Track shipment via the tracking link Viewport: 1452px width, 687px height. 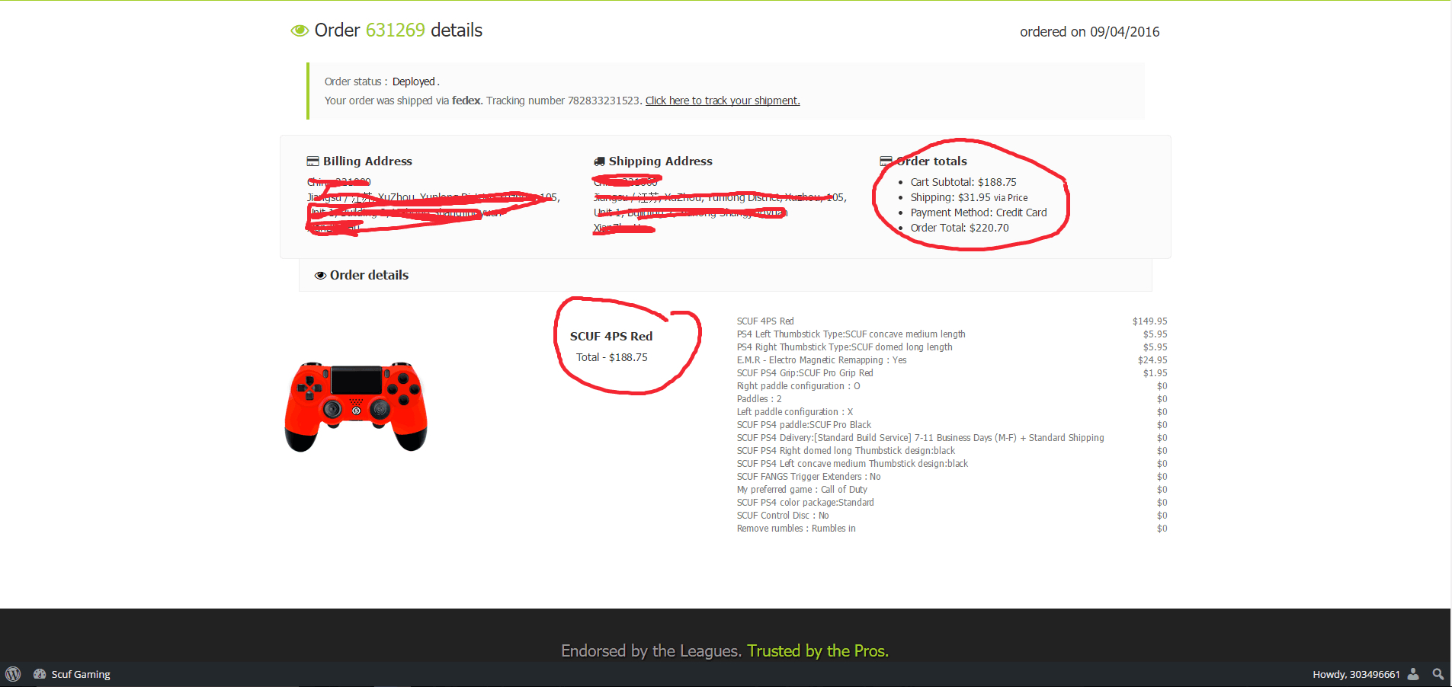(x=723, y=101)
